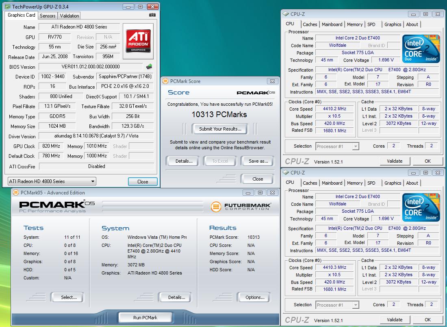Click the To Excel button
The width and height of the screenshot is (447, 327).
tap(220, 161)
